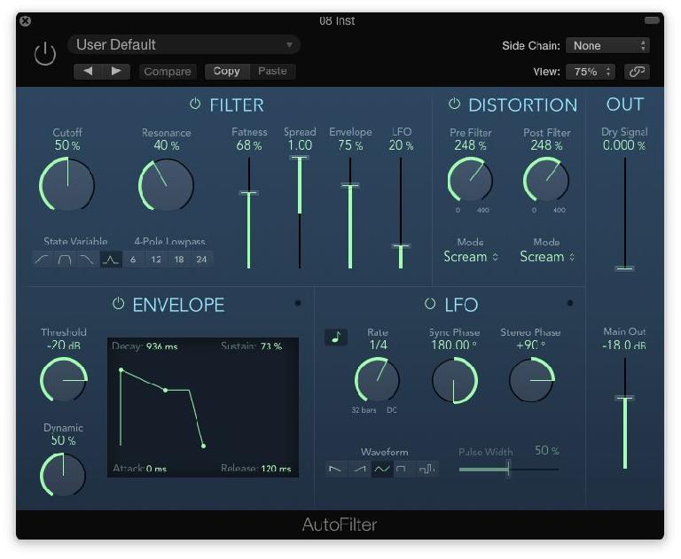
Task: Click the Distortion Post Filter knob
Action: click(x=546, y=180)
